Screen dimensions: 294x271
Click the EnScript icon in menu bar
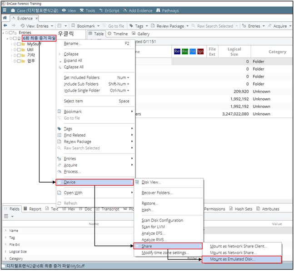[101, 10]
